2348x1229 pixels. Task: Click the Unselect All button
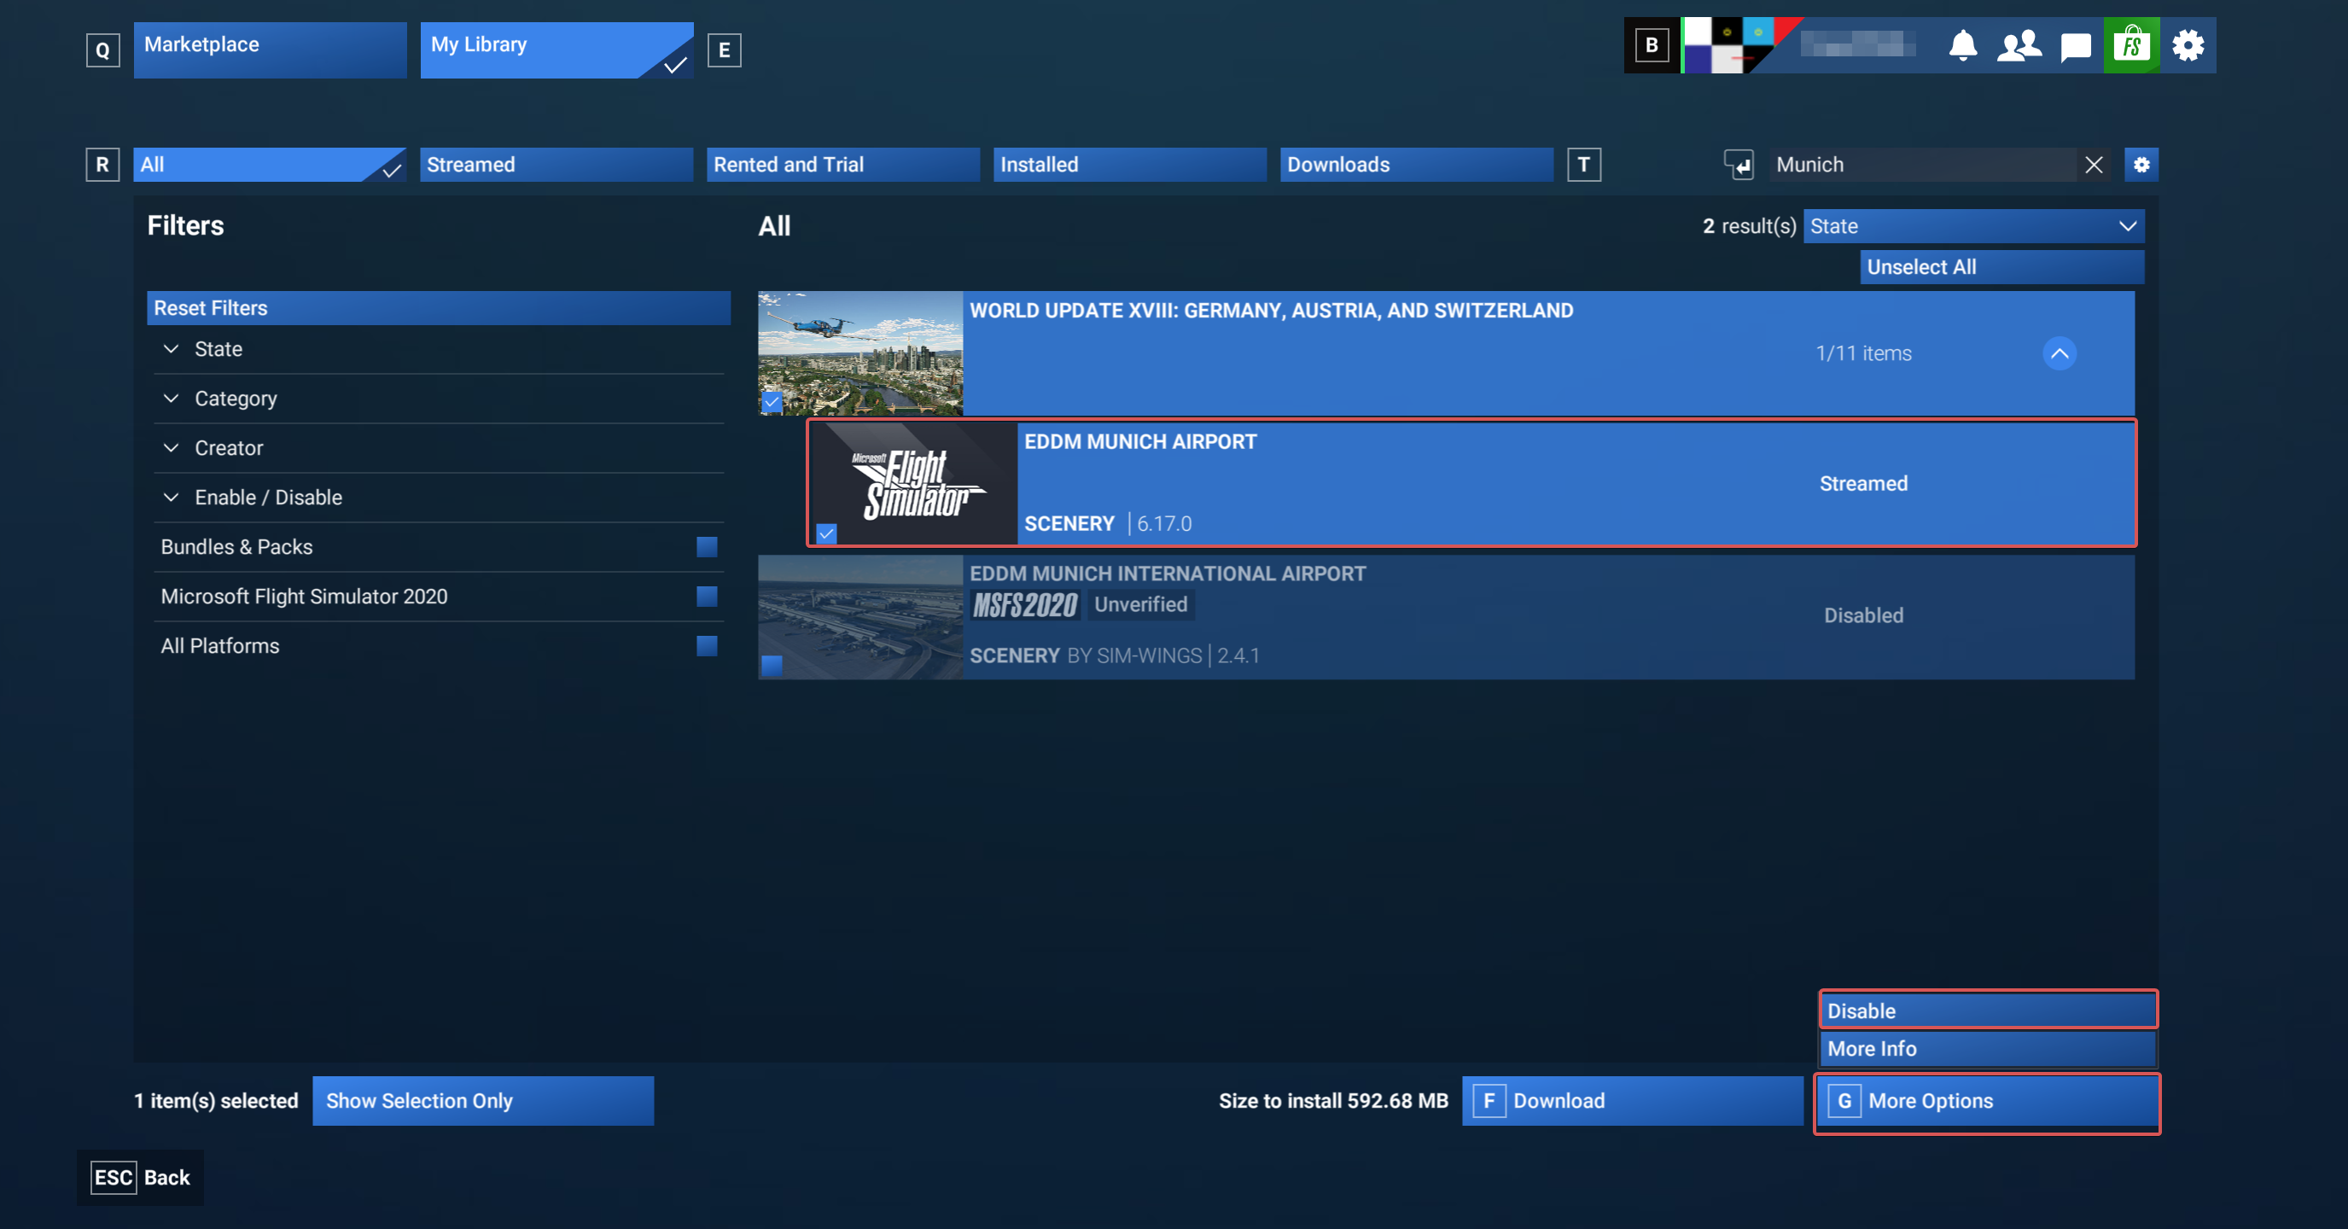click(x=2001, y=267)
